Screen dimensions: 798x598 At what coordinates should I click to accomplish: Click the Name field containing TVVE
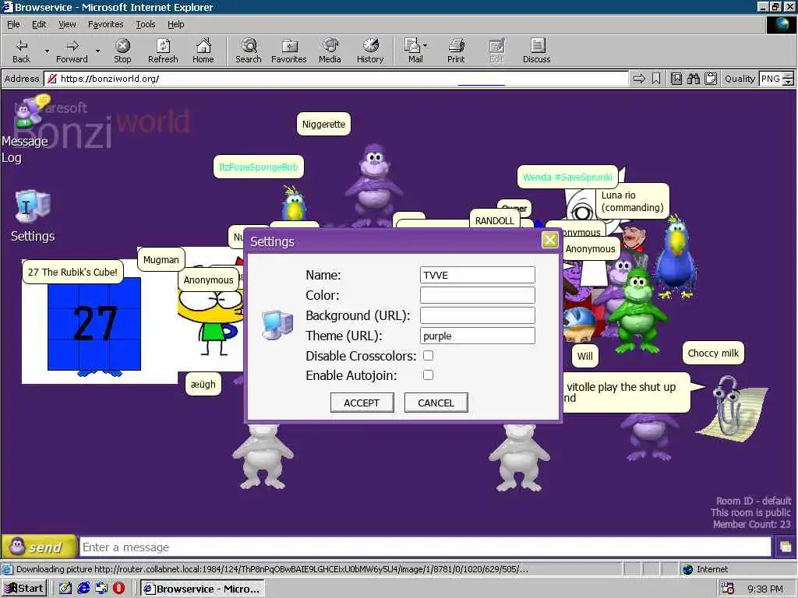pyautogui.click(x=478, y=275)
